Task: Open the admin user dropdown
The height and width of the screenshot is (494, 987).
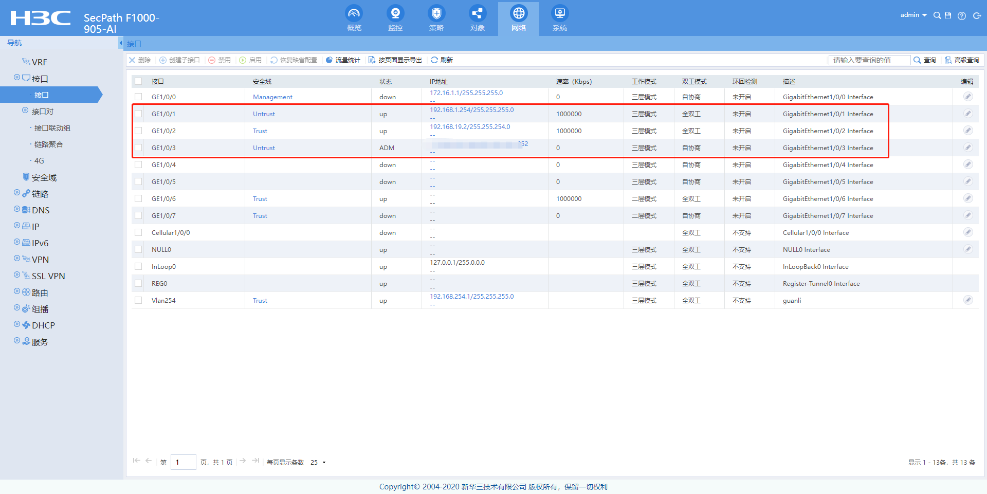Action: pos(913,15)
